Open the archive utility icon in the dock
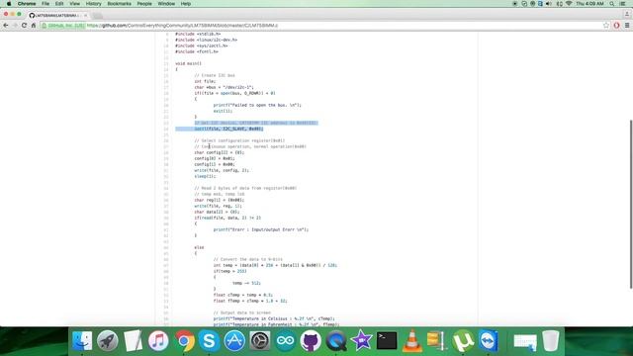 [437, 341]
